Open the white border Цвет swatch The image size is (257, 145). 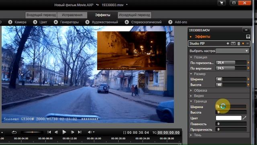(x=228, y=118)
